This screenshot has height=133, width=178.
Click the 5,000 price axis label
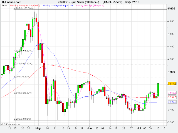(171, 9)
